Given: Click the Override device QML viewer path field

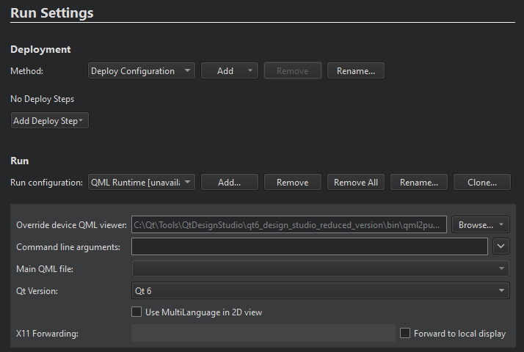Looking at the screenshot, I should 288,225.
